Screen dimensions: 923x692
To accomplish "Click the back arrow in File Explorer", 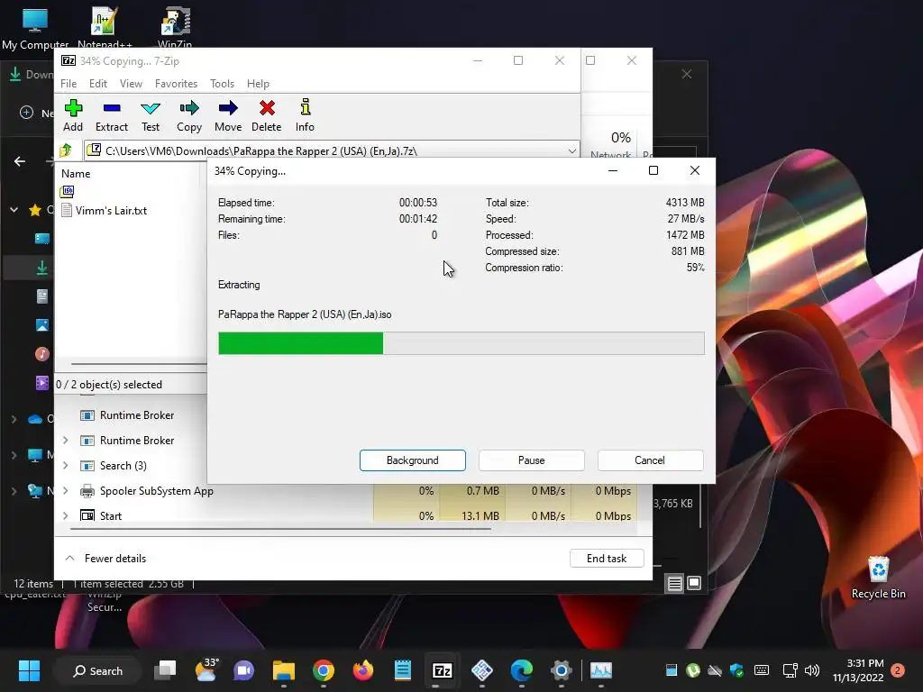I will [20, 161].
